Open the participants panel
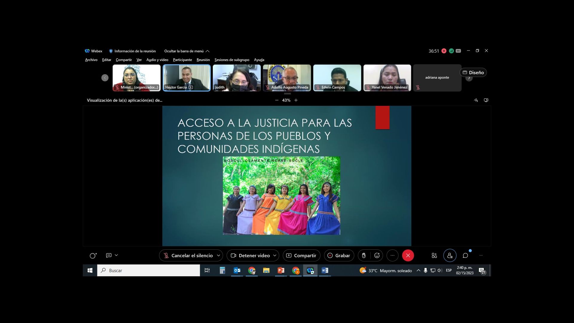 pyautogui.click(x=450, y=255)
